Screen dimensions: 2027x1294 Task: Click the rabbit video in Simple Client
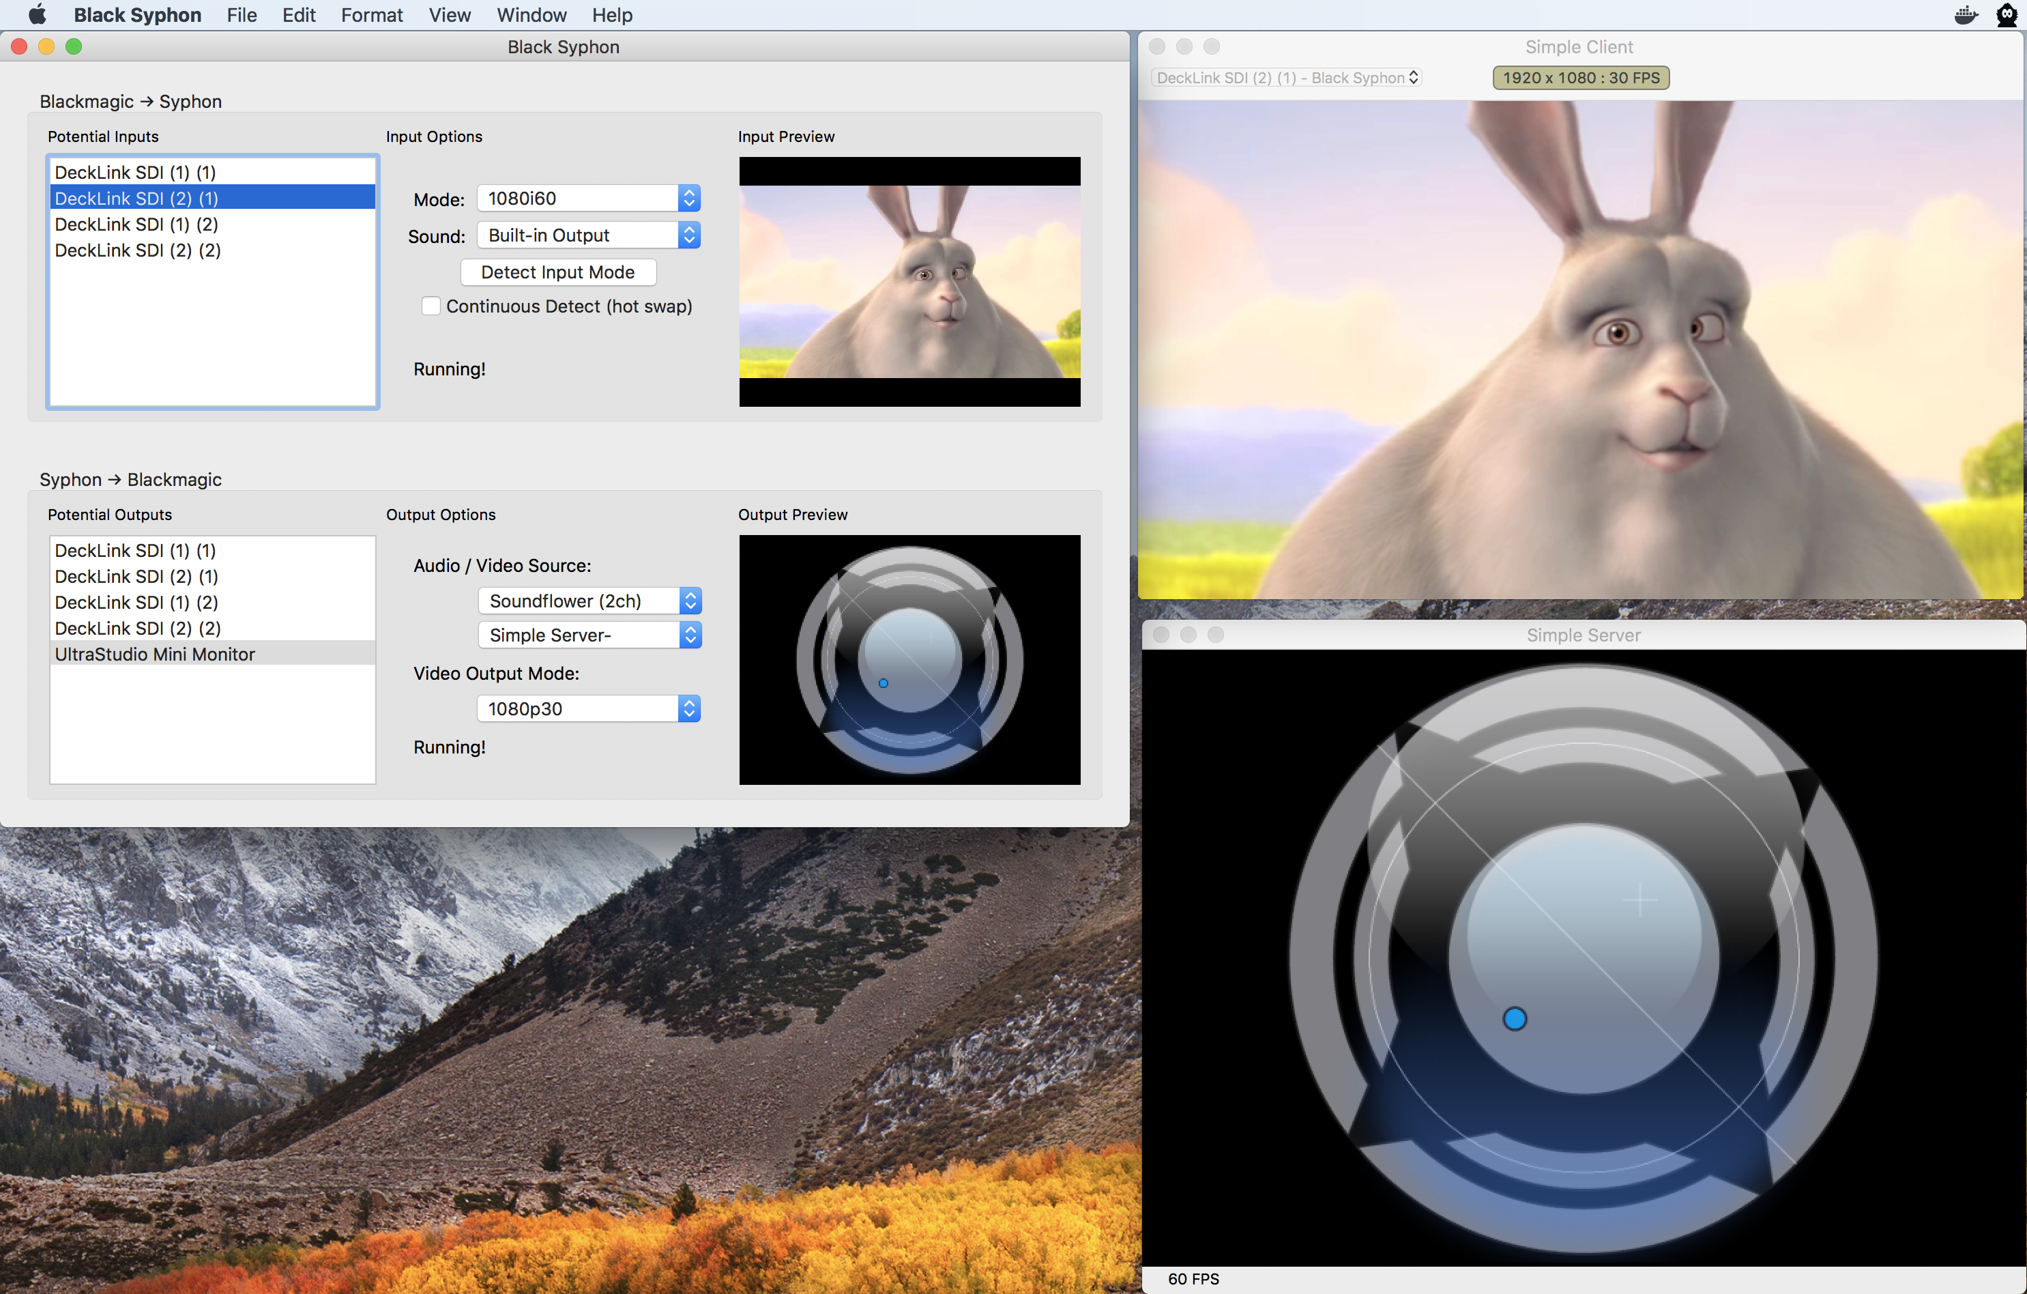[1580, 349]
